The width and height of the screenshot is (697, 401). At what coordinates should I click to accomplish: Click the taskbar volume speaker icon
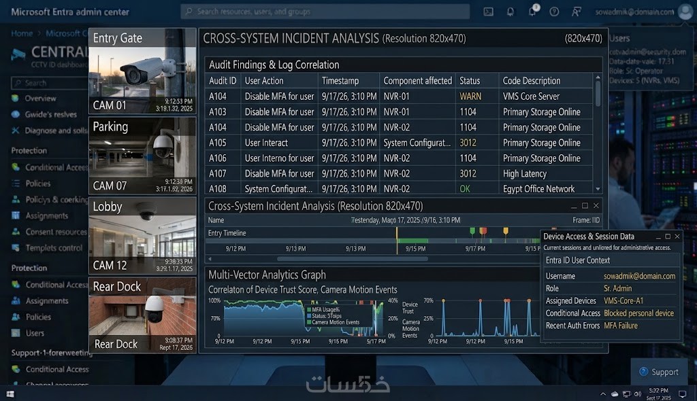[637, 394]
